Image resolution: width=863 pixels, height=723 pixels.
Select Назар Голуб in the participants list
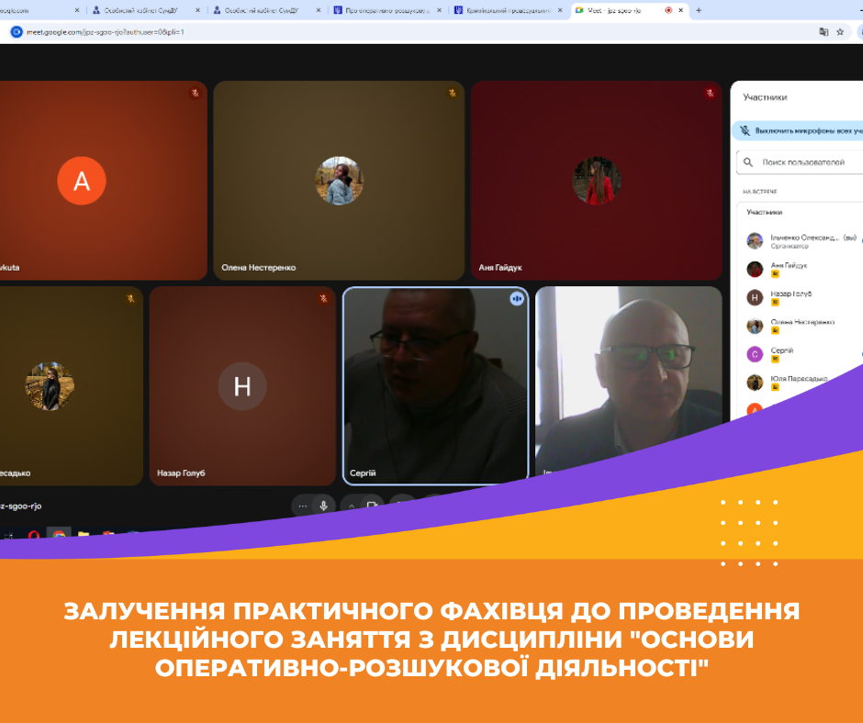pos(790,294)
